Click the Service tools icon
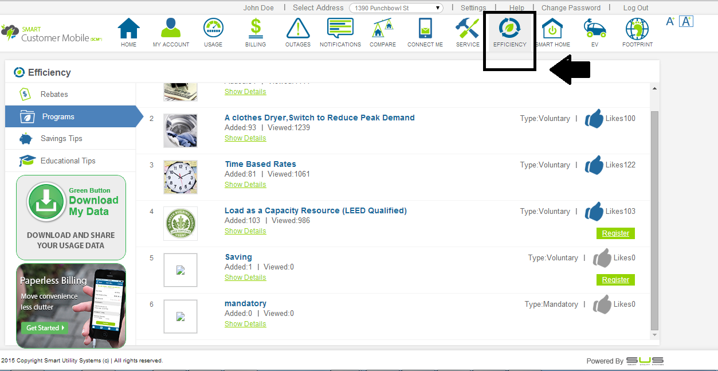Screen dimensions: 718x371 coord(468,29)
